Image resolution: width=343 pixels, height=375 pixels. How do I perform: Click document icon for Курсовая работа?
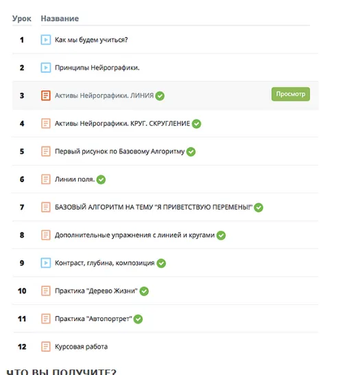pos(46,347)
